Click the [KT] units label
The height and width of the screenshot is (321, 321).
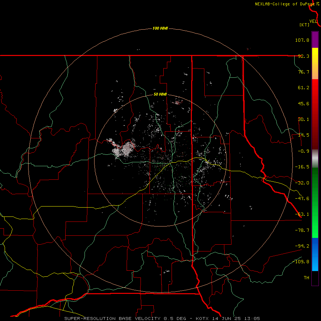click(304, 25)
